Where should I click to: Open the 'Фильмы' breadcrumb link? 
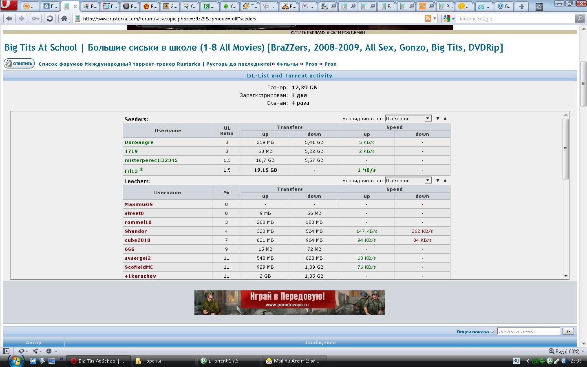coord(287,64)
